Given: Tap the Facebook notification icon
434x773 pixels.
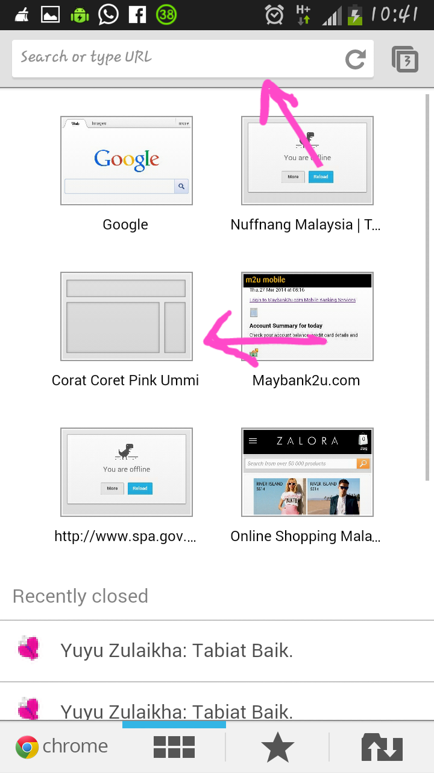Looking at the screenshot, I should tap(137, 14).
